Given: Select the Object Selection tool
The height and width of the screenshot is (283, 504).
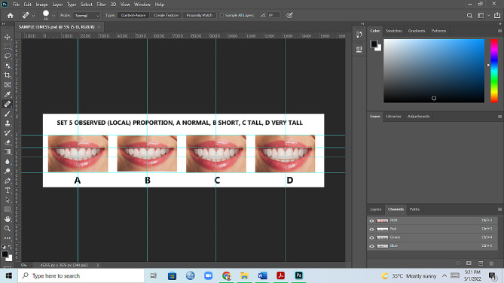Looking at the screenshot, I should coord(7,65).
